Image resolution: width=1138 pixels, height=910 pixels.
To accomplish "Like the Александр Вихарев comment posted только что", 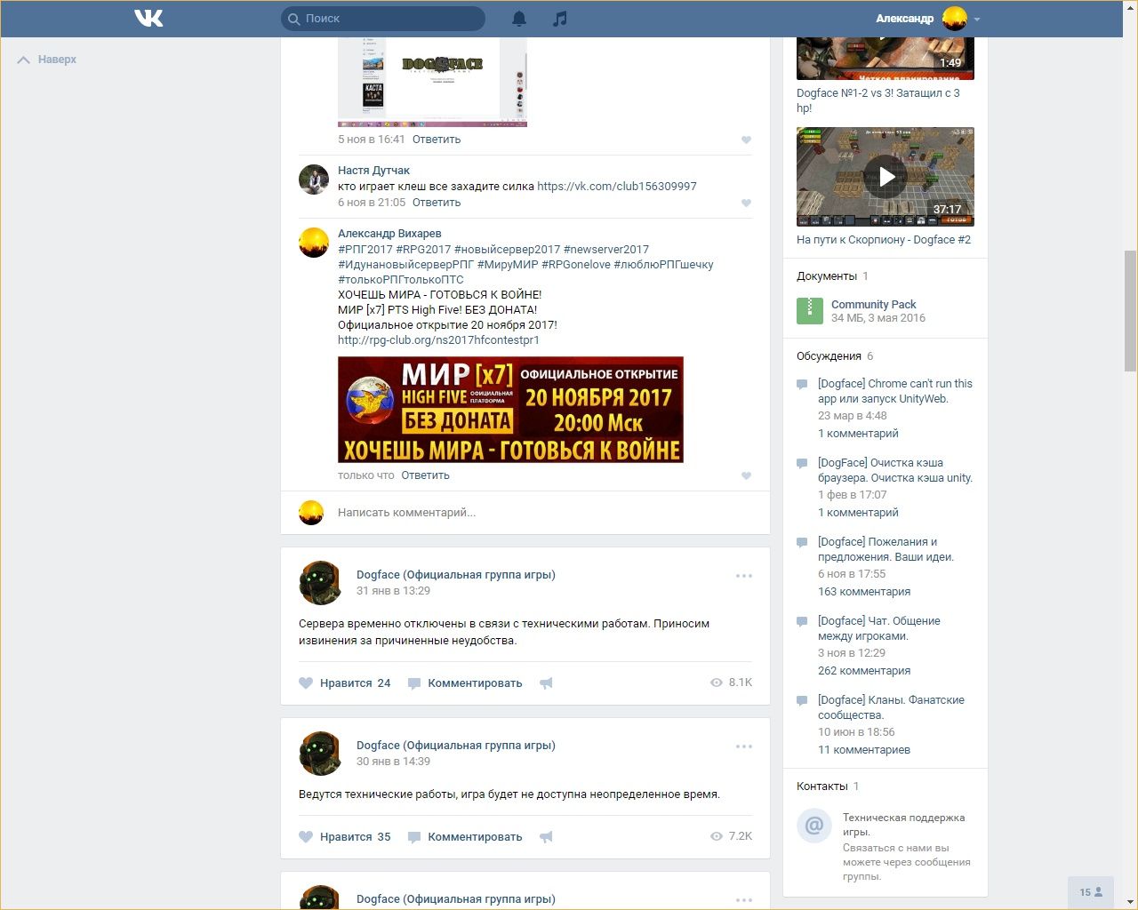I will tap(746, 475).
